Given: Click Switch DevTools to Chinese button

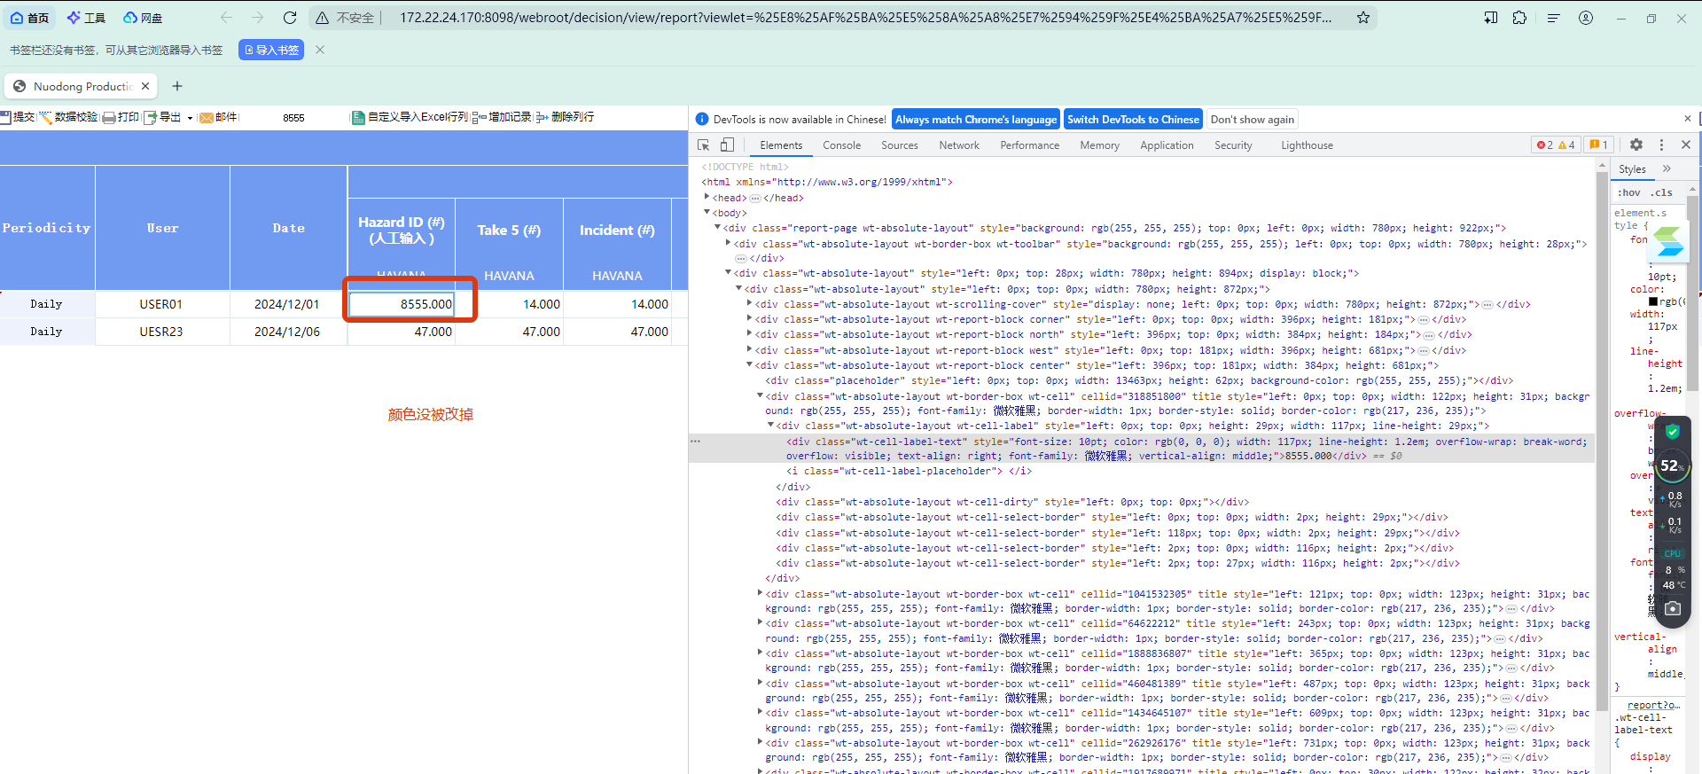Looking at the screenshot, I should click(1132, 120).
